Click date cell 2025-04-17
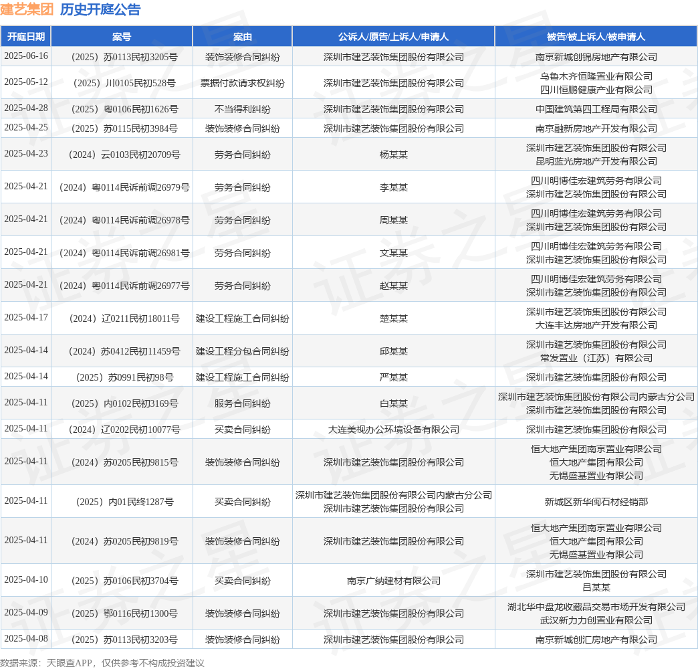 [26, 317]
